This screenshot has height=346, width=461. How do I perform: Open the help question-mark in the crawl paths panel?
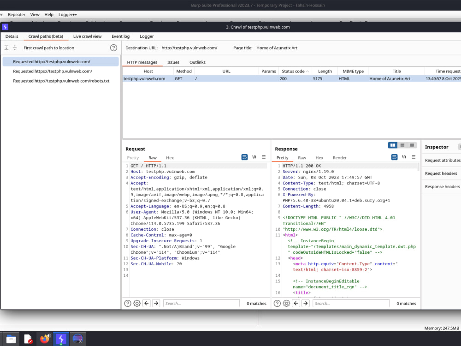pyautogui.click(x=113, y=48)
